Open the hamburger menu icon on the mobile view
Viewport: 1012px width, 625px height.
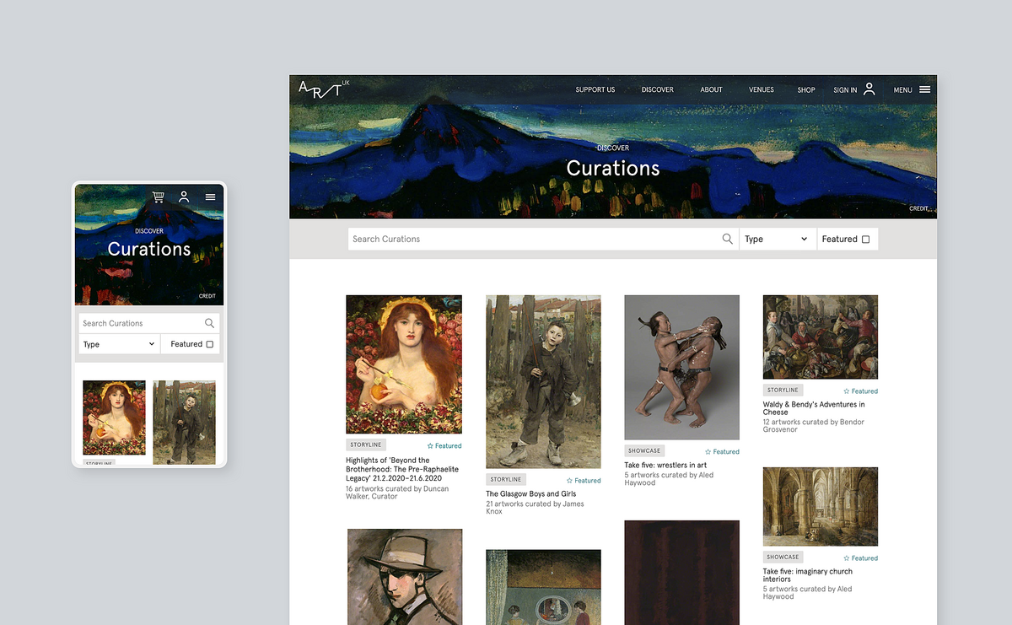(x=210, y=197)
